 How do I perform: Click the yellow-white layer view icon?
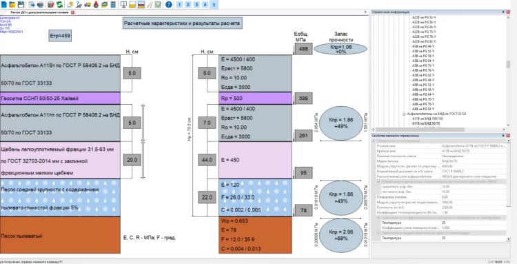[132, 5]
